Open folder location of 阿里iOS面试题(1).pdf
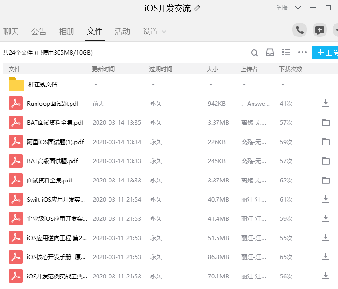338x289 pixels. [326, 142]
